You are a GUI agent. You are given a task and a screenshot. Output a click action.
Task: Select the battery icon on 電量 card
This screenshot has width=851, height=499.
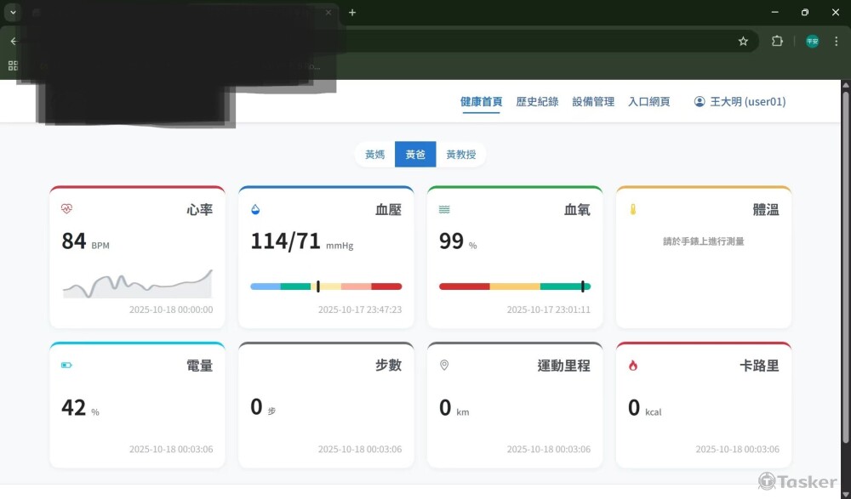tap(66, 365)
